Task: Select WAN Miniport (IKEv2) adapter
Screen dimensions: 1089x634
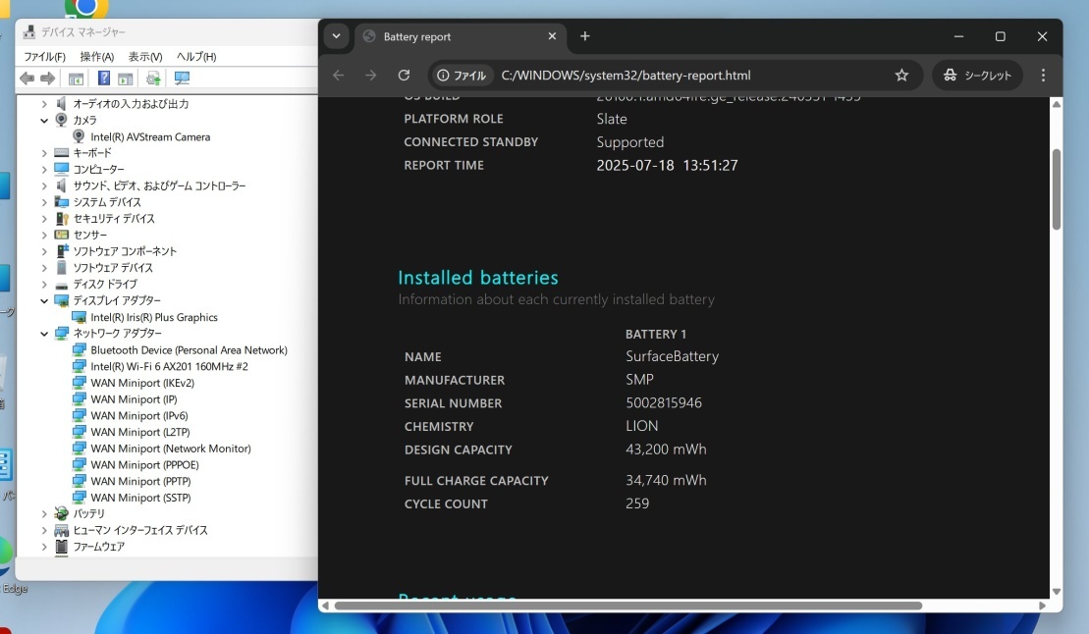Action: pos(141,383)
